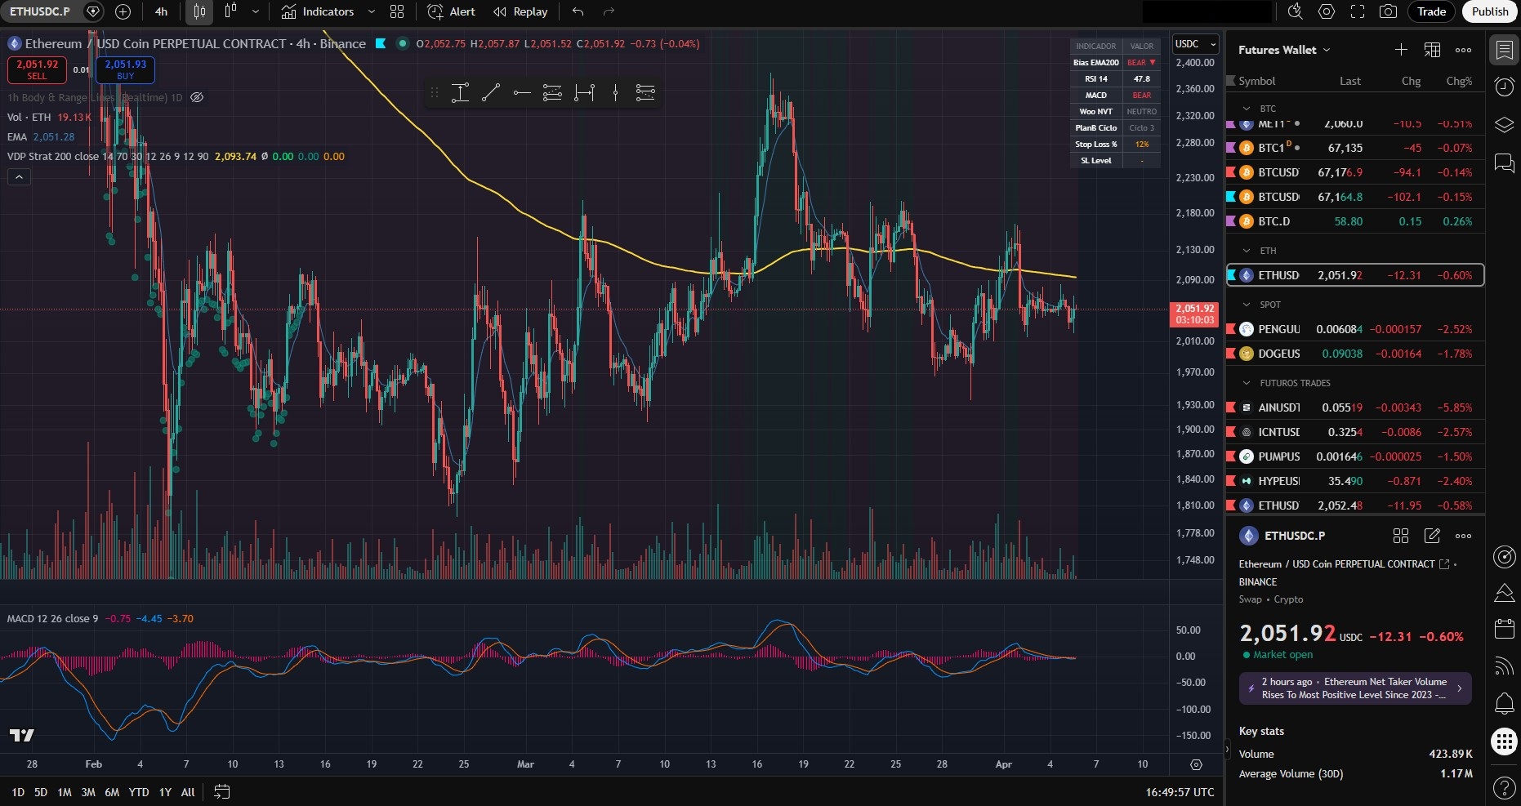The height and width of the screenshot is (806, 1521).
Task: Select the Vertical Line drawing tool
Action: (615, 92)
